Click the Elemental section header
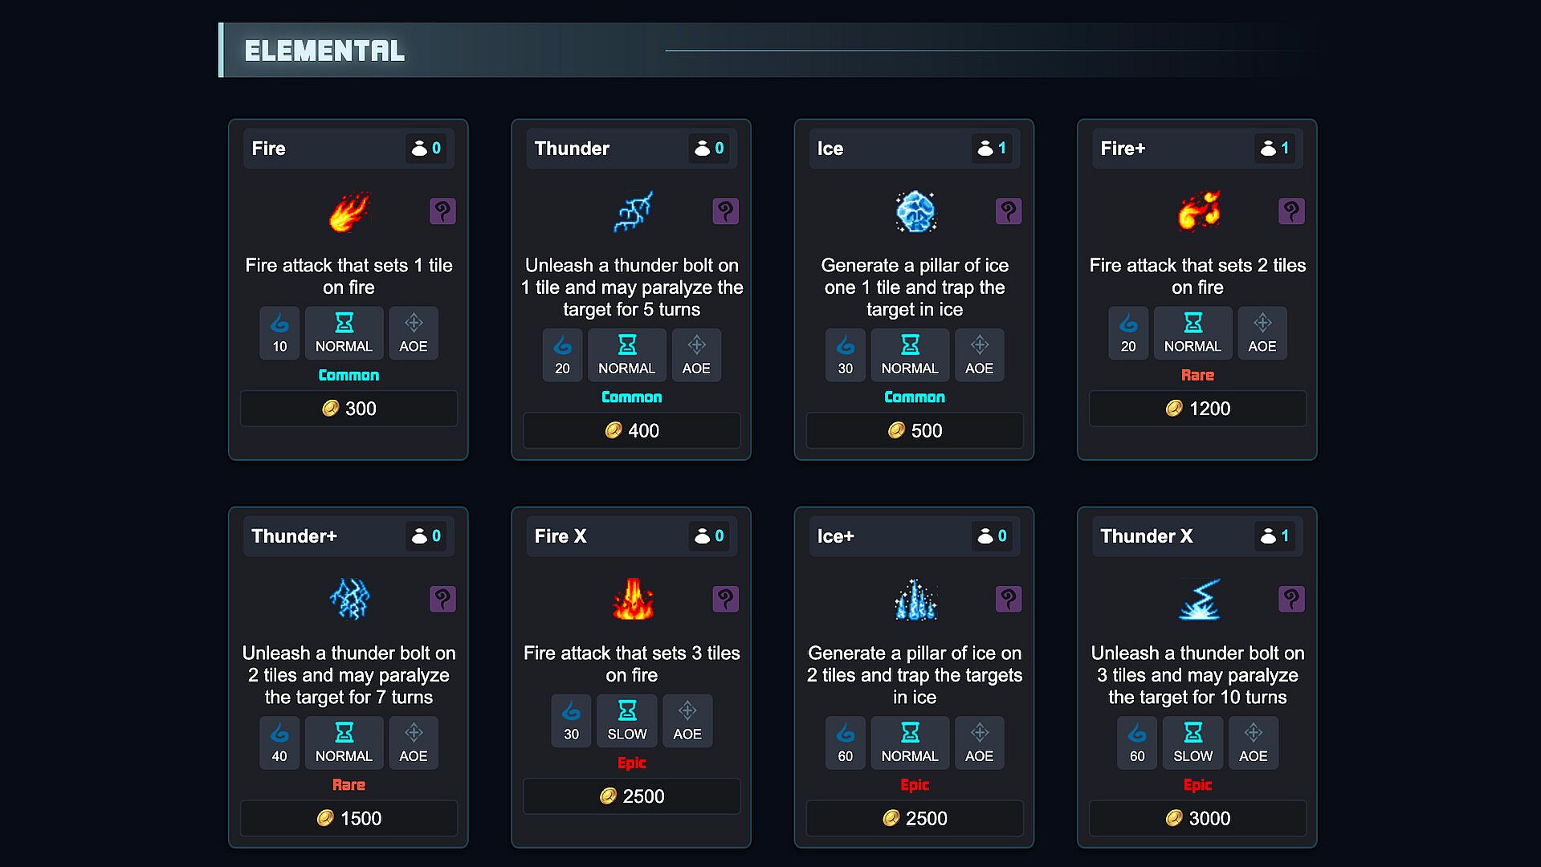The width and height of the screenshot is (1541, 867). [324, 51]
